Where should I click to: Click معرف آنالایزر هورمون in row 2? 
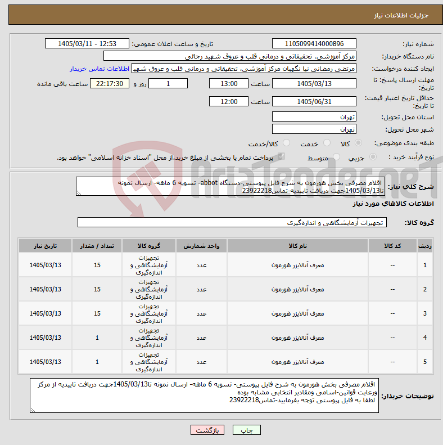point(297,289)
